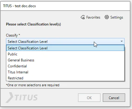132x109 pixels.
Task: Click the TITUS wordmark text in footer
Action: [x=26, y=98]
